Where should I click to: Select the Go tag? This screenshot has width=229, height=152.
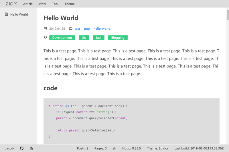tap(84, 38)
